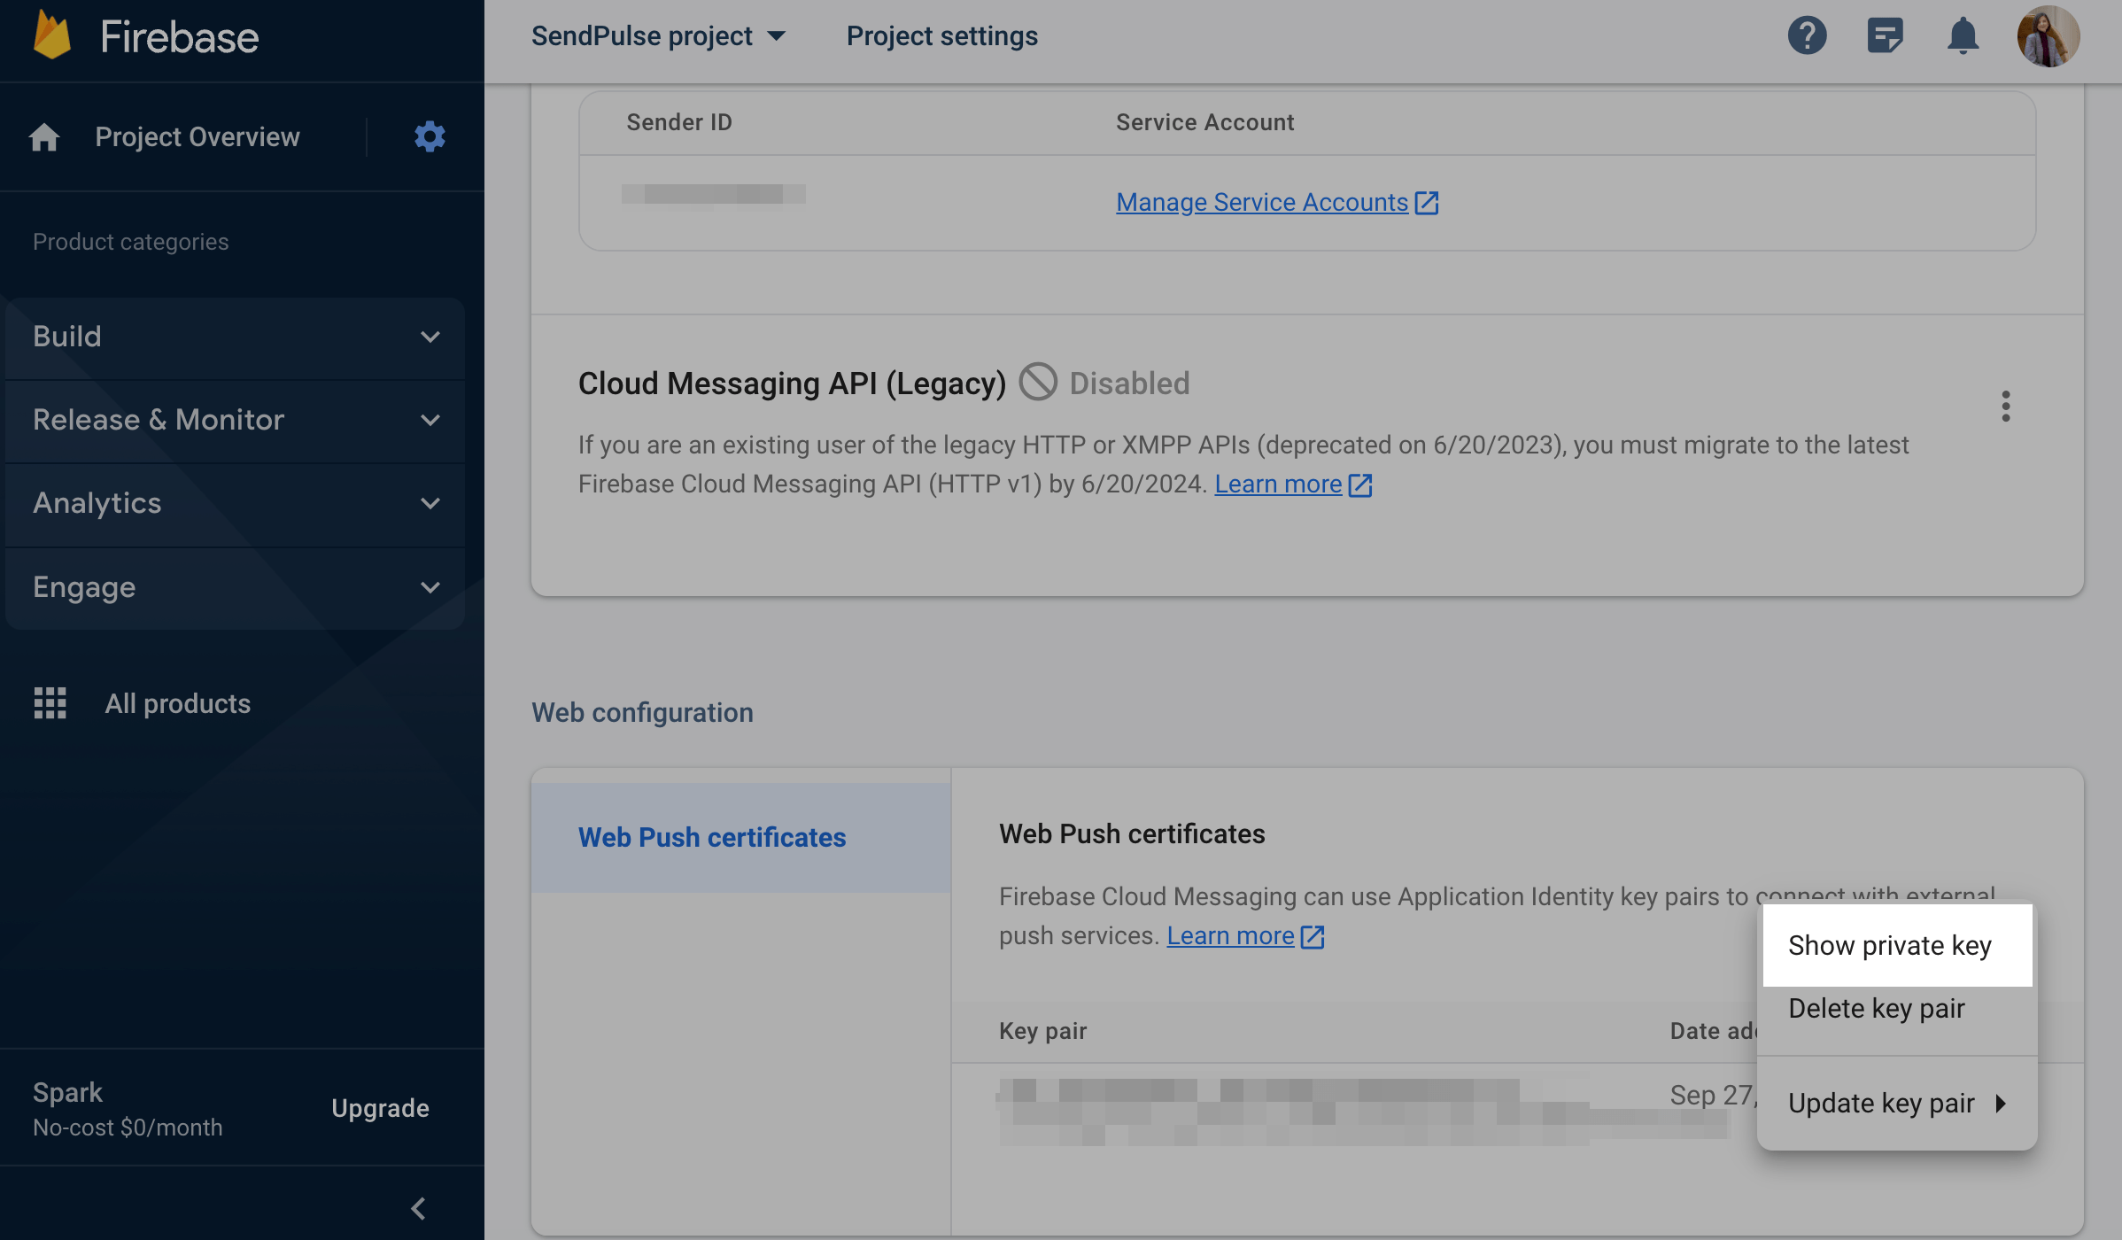Click the Date added column header
Screen dimensions: 2122x1240
[x=1713, y=1031]
